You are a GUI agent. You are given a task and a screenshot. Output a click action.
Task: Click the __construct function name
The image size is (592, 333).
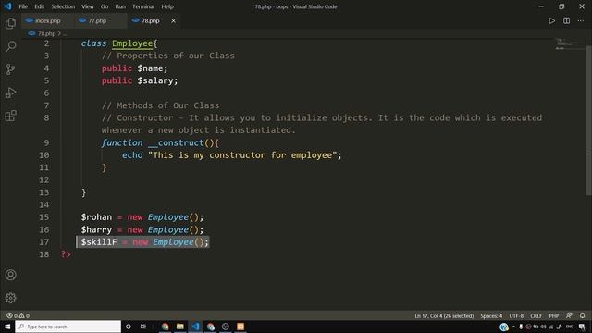pos(176,142)
